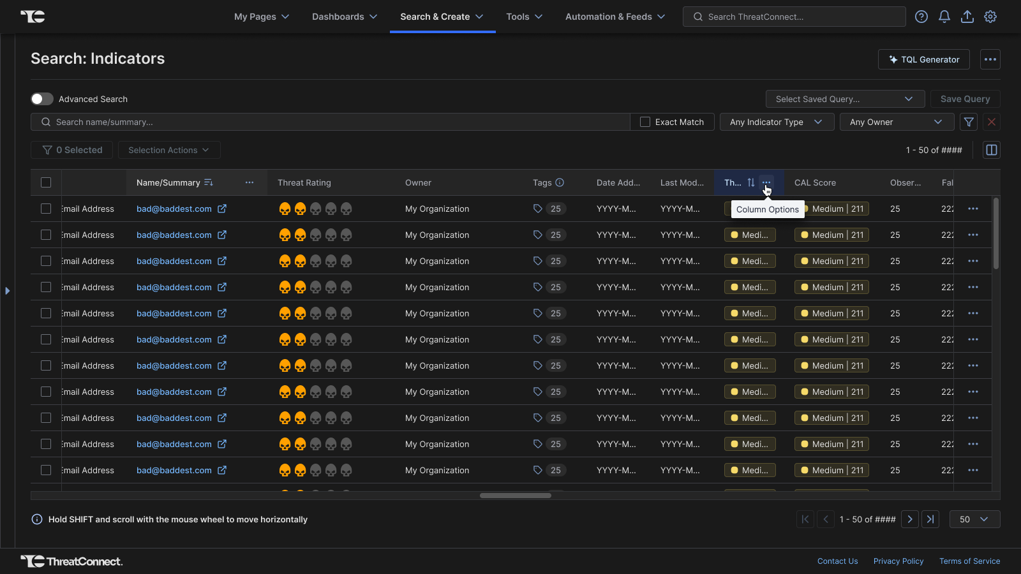Click the TQL Generator button
The height and width of the screenshot is (574, 1021).
coord(923,59)
